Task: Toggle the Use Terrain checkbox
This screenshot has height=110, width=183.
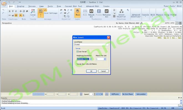Action: [x=77, y=52]
